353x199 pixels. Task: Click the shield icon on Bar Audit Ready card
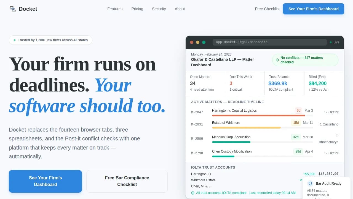310,184
